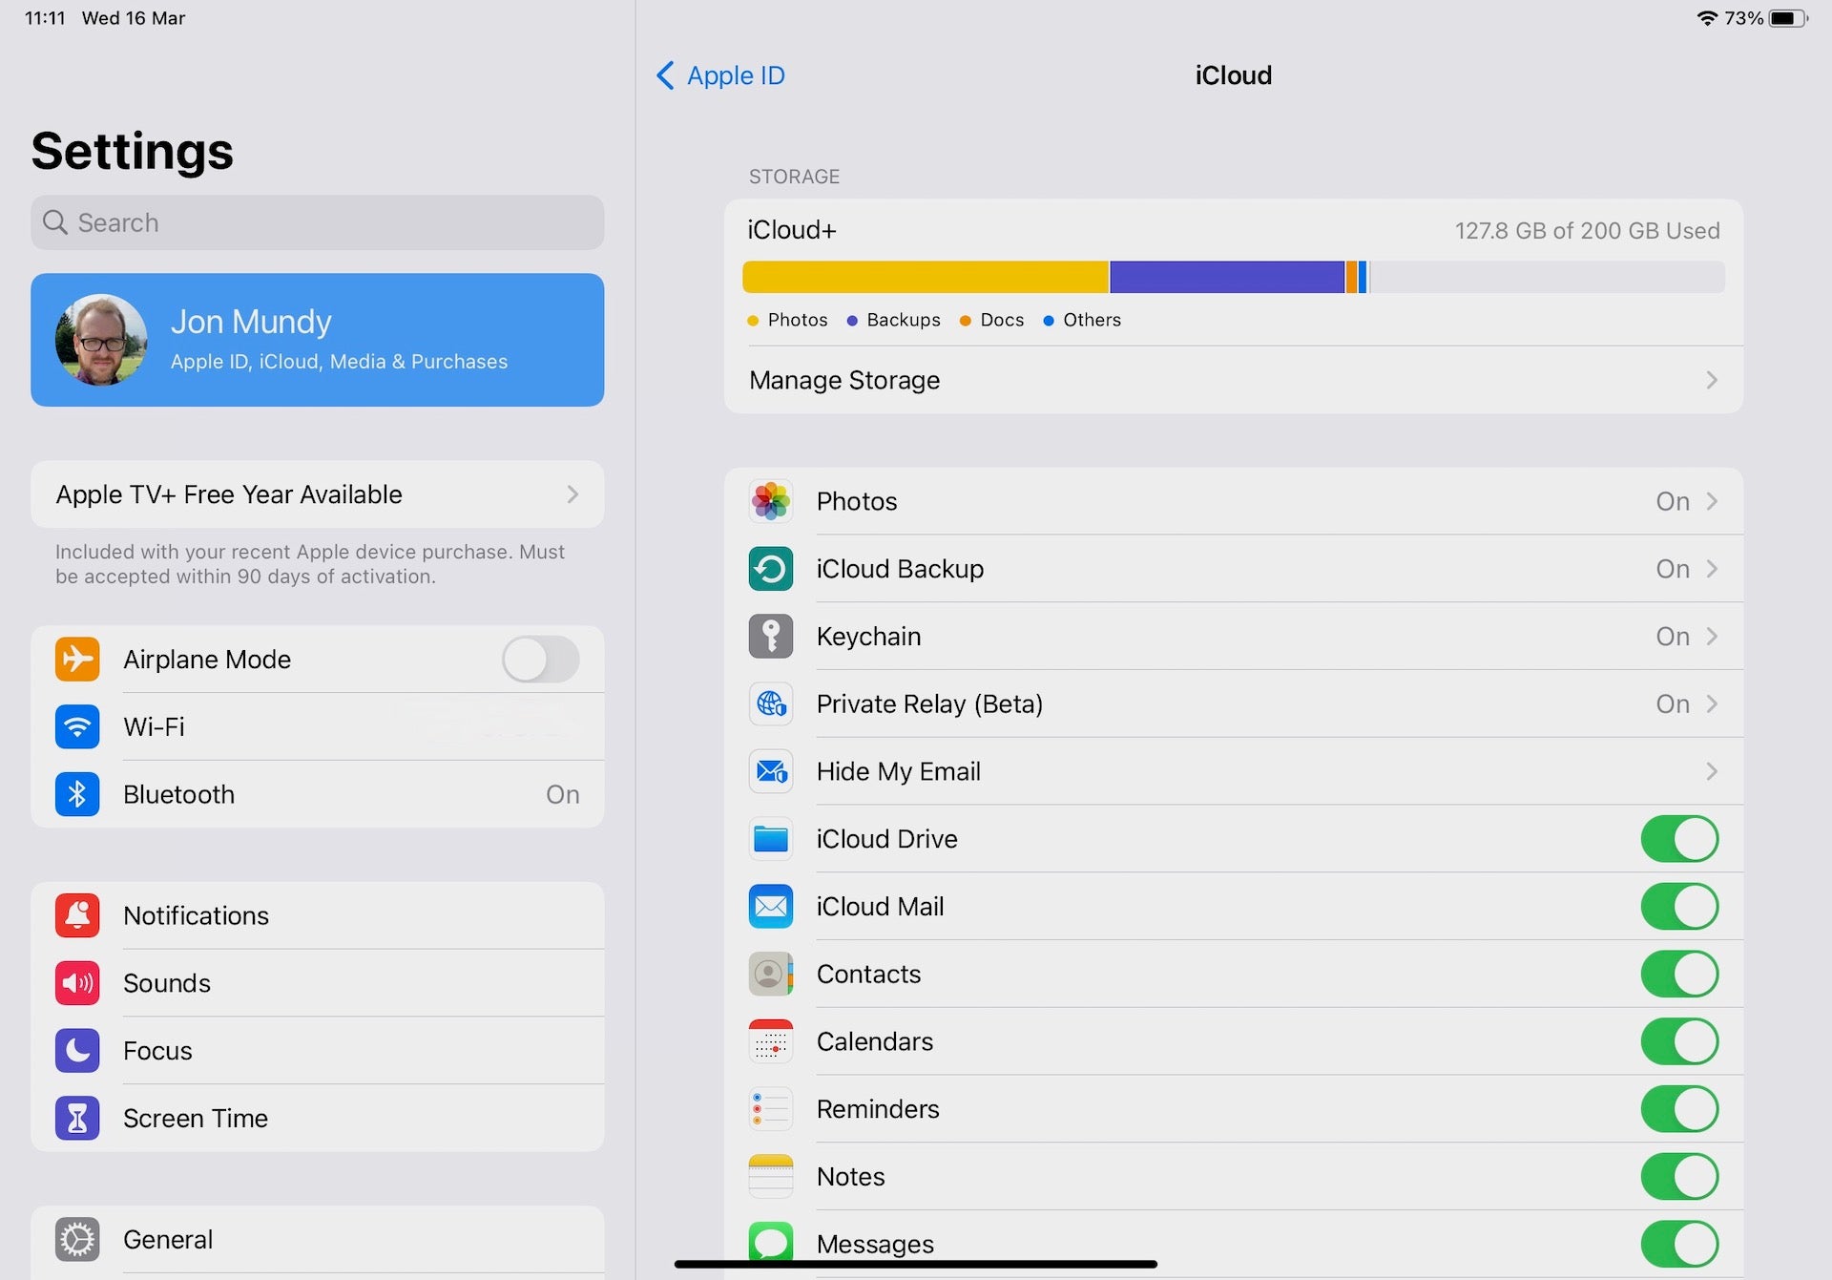Image resolution: width=1832 pixels, height=1280 pixels.
Task: Tap the Wi-Fi settings icon in sidebar
Action: pos(77,727)
